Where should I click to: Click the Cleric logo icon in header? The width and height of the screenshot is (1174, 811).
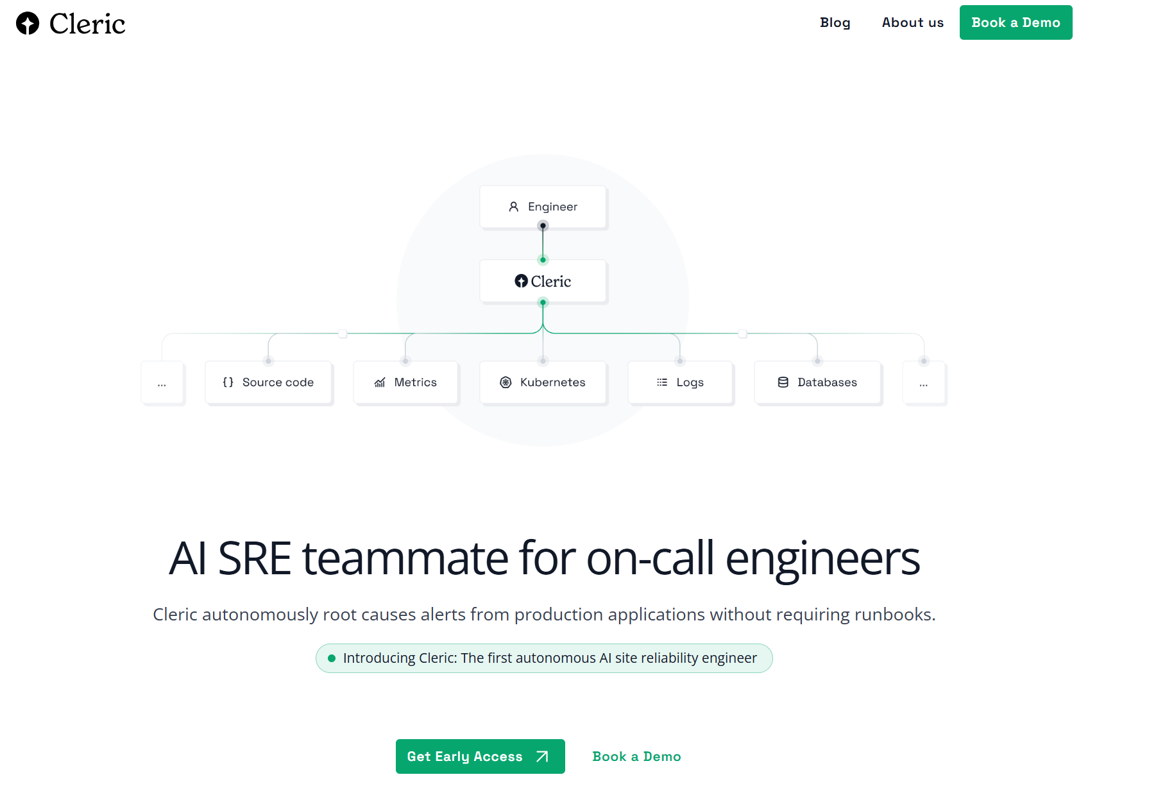[x=28, y=24]
